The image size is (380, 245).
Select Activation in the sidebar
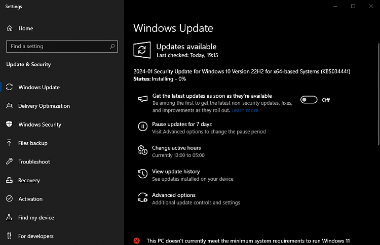[30, 199]
